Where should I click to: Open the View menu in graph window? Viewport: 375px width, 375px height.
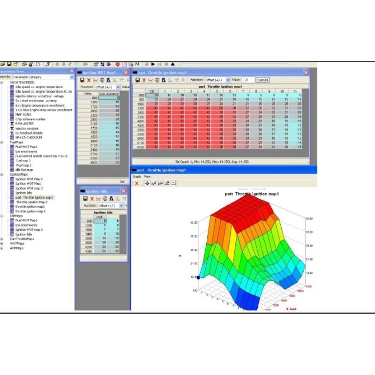[x=147, y=177]
